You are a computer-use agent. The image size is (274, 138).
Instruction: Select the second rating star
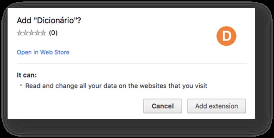pyautogui.click(x=25, y=33)
